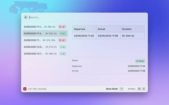This screenshot has height=105, width=169.
Task: Select the 12:0x journey of 0h 27m
Action: click(40, 47)
